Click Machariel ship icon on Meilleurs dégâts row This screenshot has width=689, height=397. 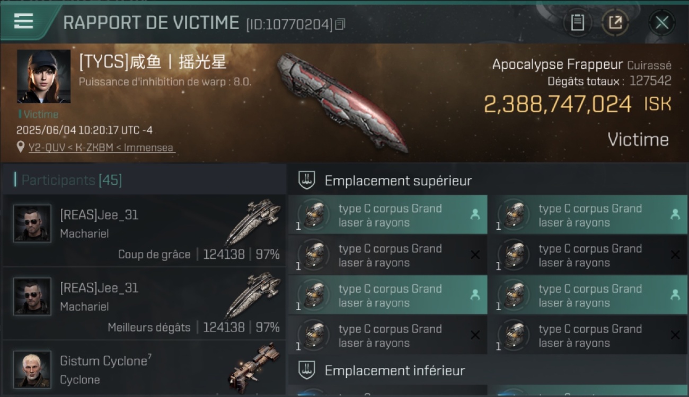coord(252,294)
